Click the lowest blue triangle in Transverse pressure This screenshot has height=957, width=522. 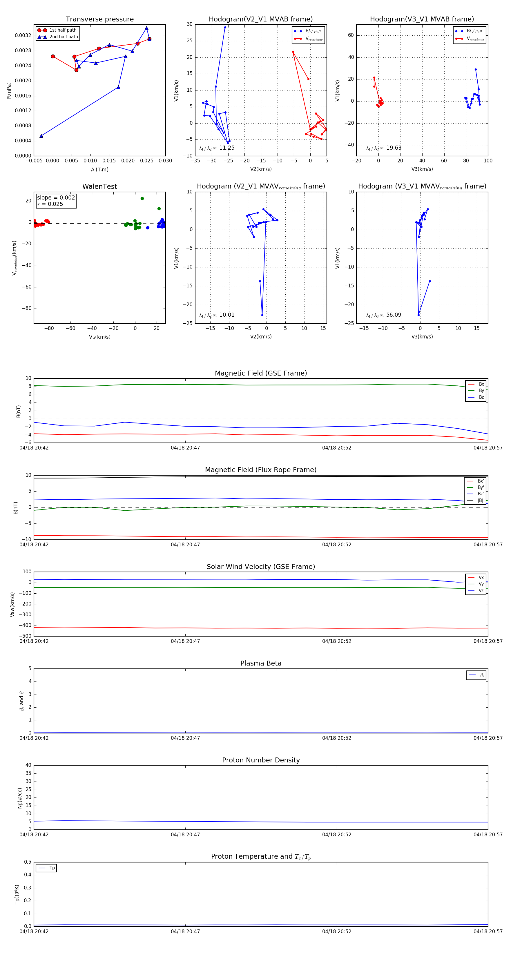41,136
